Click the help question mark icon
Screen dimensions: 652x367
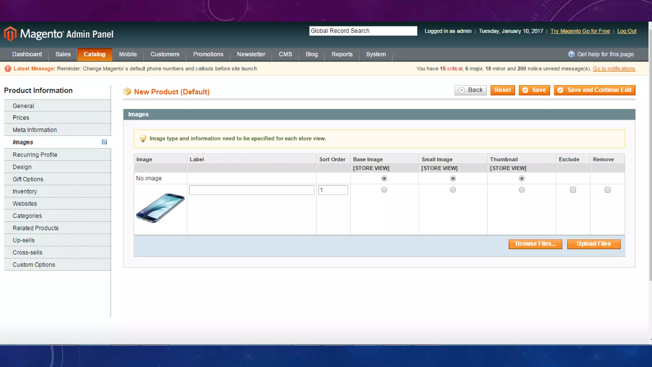click(571, 54)
